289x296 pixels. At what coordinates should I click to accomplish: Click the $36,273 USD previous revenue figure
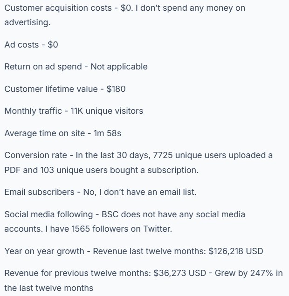pyautogui.click(x=180, y=273)
